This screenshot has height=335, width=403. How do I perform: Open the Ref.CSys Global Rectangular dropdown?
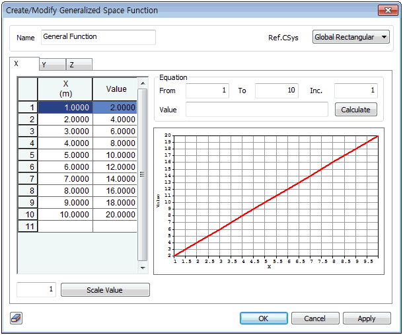(x=351, y=38)
